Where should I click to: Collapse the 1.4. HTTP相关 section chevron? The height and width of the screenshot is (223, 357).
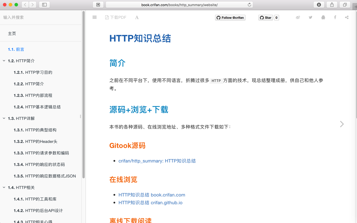coord(4,188)
